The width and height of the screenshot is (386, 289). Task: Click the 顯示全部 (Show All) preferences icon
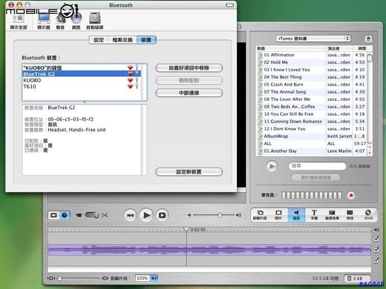[x=19, y=22]
